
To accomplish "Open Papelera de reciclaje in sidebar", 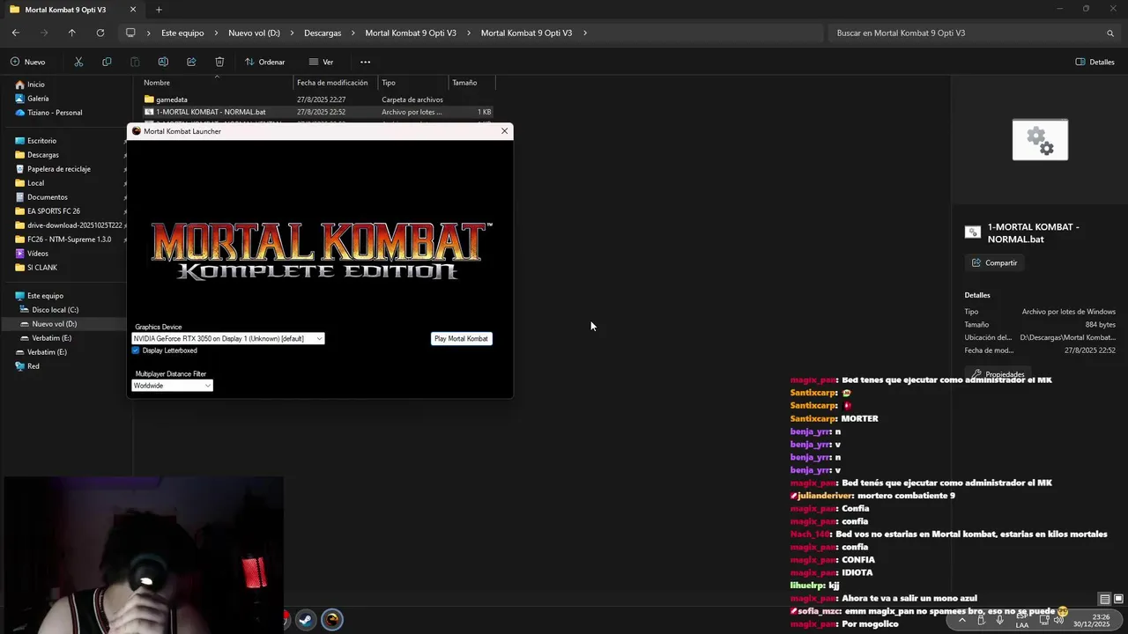I will click(x=58, y=169).
